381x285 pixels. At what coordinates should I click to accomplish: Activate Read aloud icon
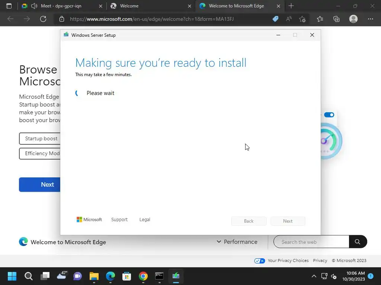289,19
